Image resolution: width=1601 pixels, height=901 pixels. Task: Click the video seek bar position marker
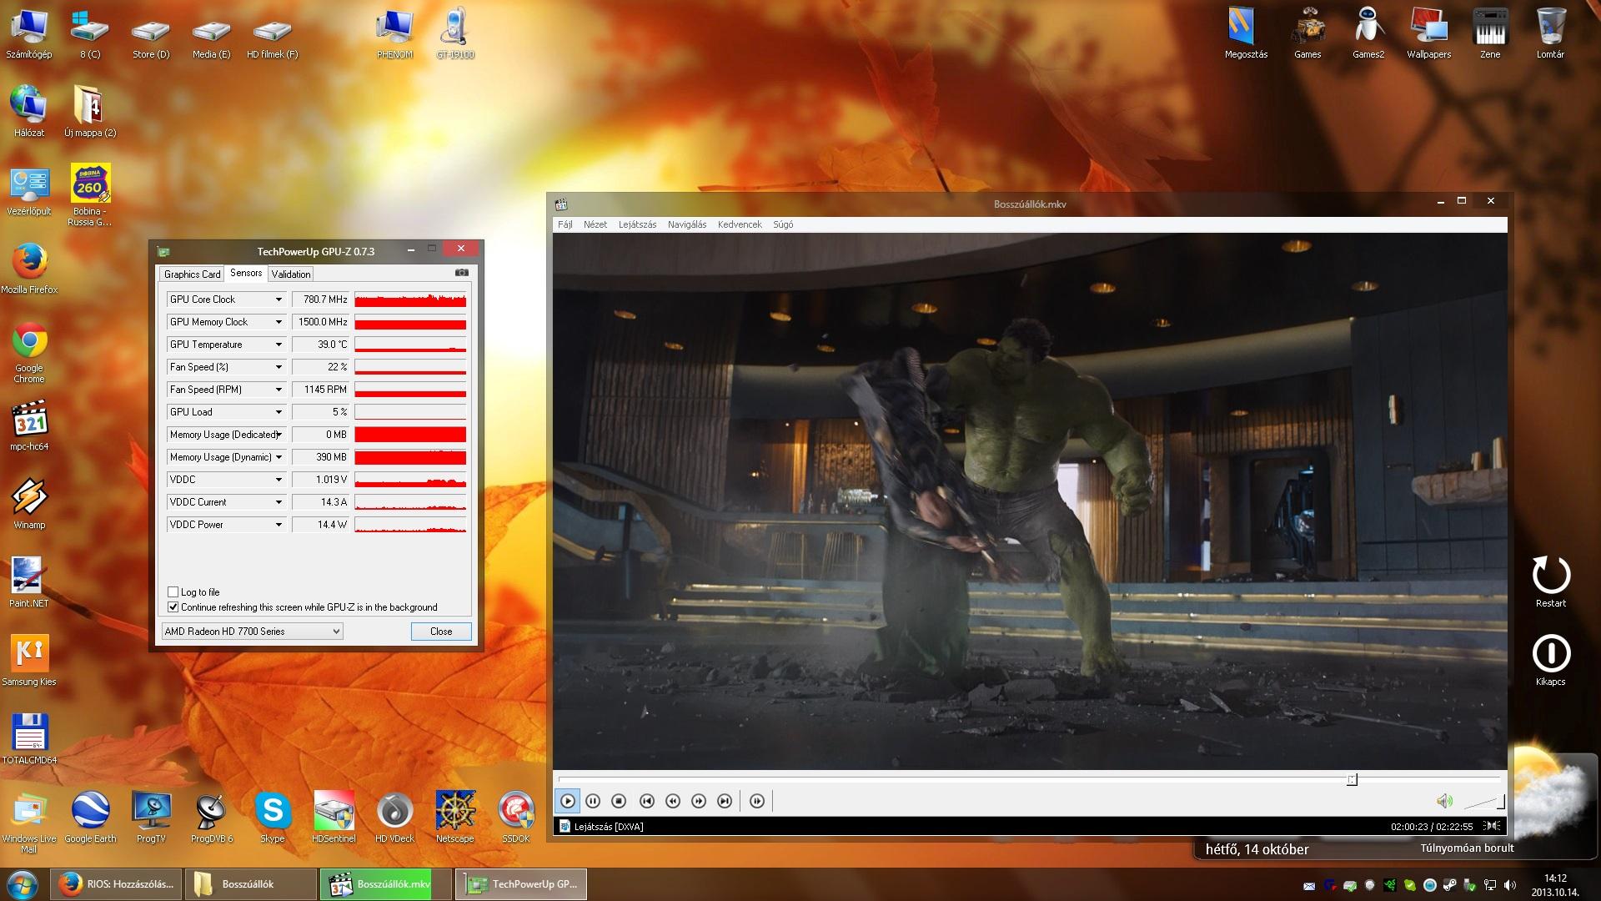[x=1352, y=779]
